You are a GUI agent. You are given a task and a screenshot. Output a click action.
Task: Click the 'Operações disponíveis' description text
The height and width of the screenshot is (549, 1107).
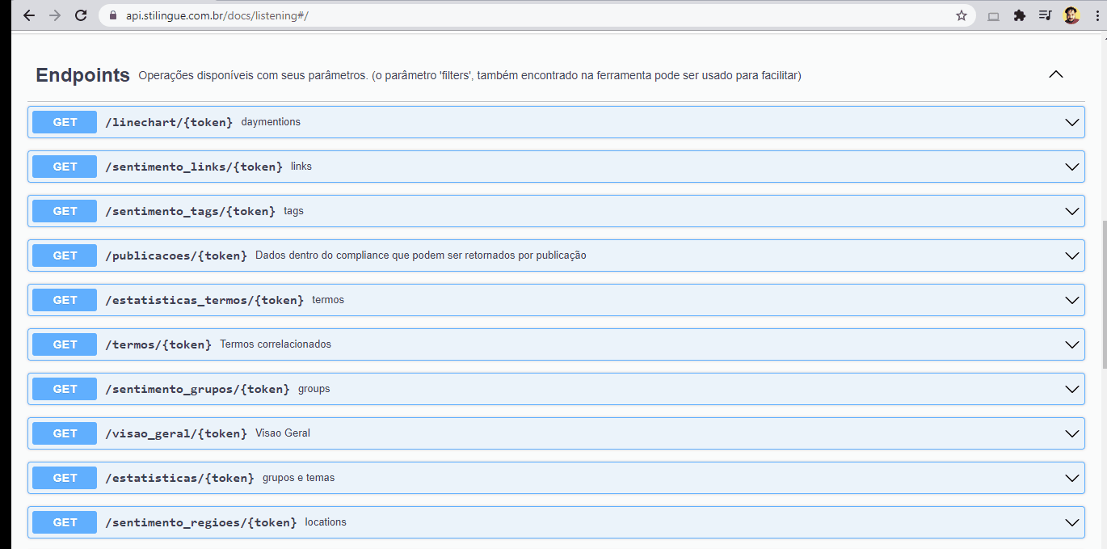469,75
